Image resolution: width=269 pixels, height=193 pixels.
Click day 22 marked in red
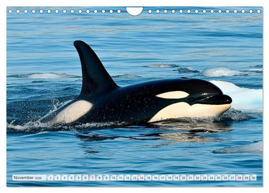[x=197, y=178]
